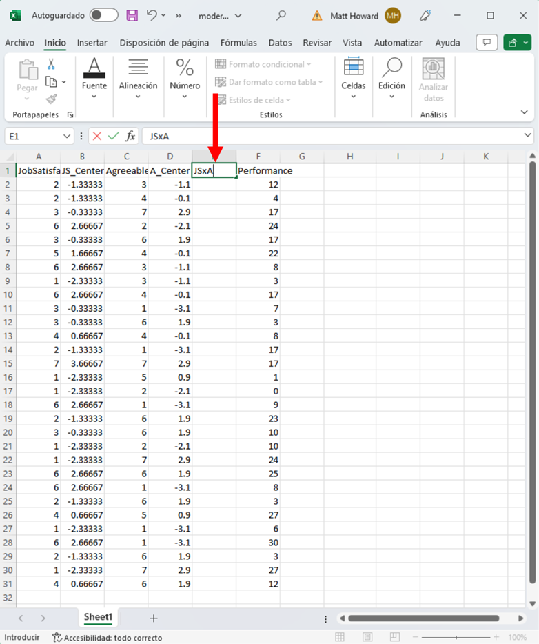The image size is (539, 644).
Task: Confirm the cell entry with green checkmark
Action: 113,137
